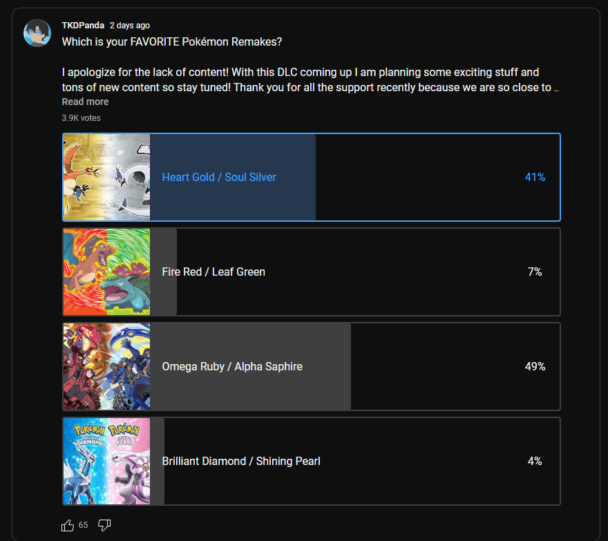Click the 65 likes count
The height and width of the screenshot is (541, 608).
click(x=83, y=525)
